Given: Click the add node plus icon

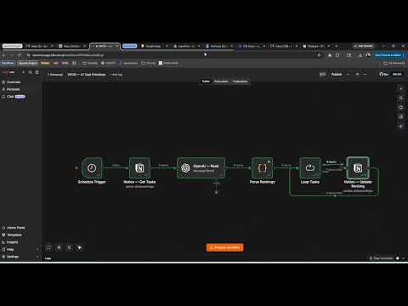Looking at the screenshot, I should (x=400, y=88).
